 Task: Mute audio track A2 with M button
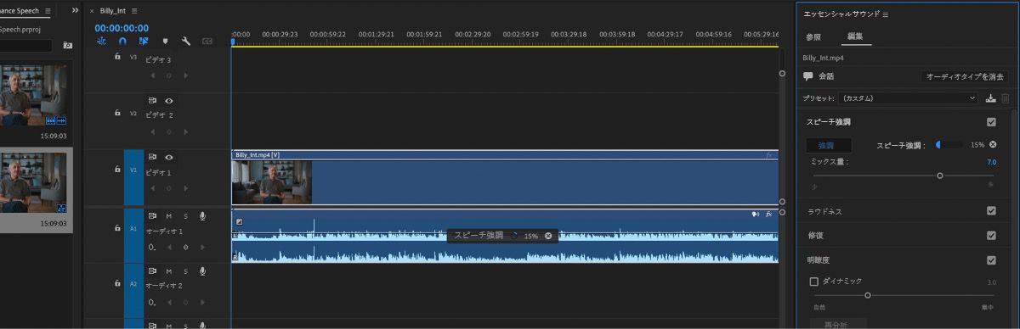pos(169,270)
